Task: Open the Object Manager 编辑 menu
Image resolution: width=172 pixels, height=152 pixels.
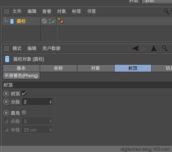Action: click(x=32, y=11)
